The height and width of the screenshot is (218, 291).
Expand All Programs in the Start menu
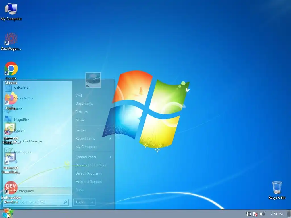pyautogui.click(x=37, y=191)
